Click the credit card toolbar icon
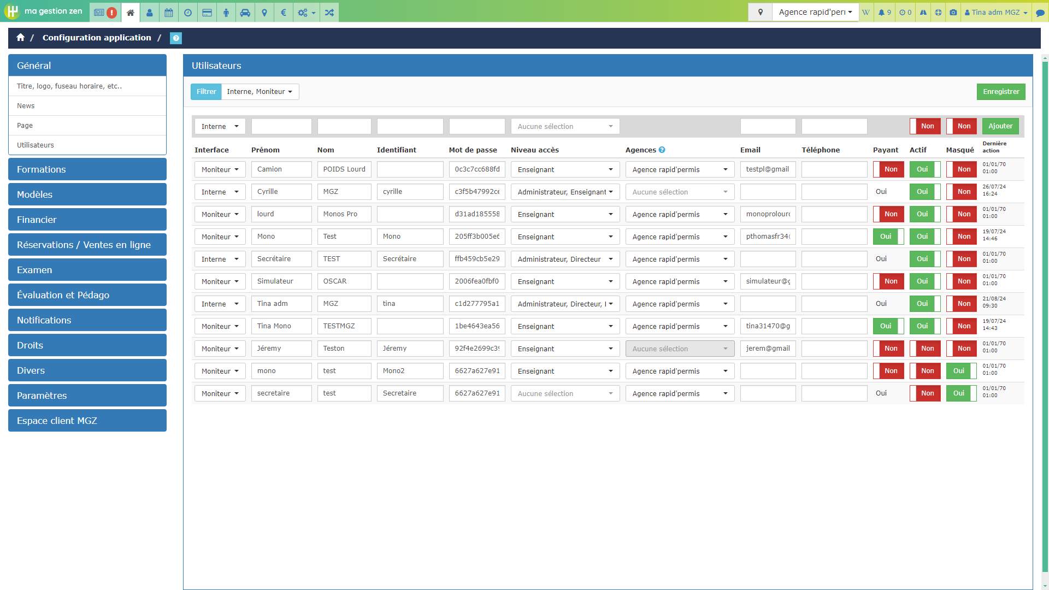 point(207,12)
